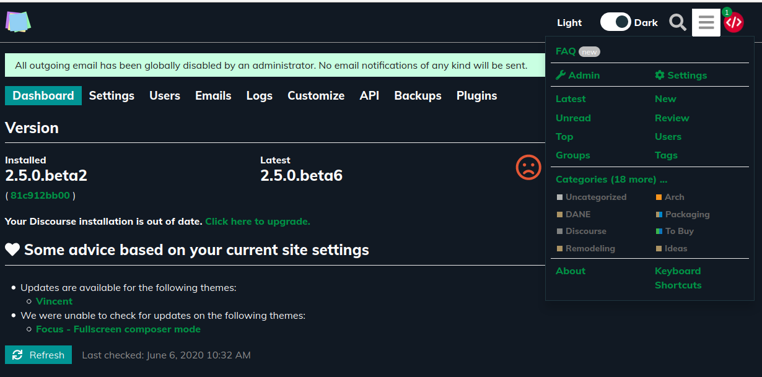Open the FAQ menu entry
762x377 pixels.
[x=566, y=51]
